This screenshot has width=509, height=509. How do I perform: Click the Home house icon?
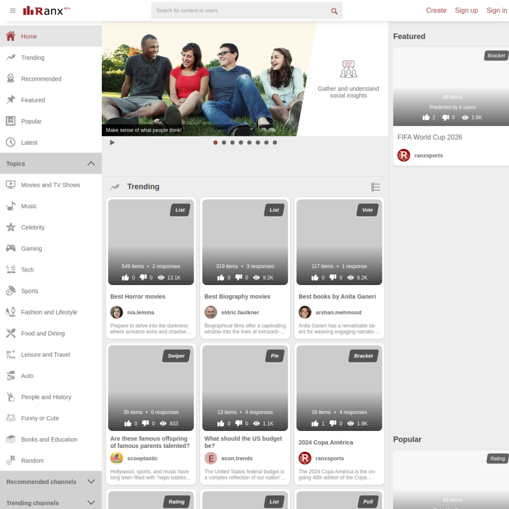pyautogui.click(x=11, y=36)
